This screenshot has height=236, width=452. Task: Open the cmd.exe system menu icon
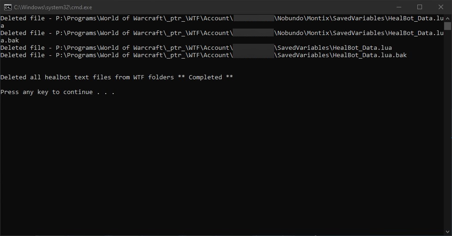[7, 7]
